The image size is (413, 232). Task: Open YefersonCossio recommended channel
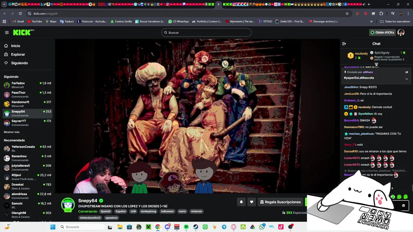tap(27, 149)
